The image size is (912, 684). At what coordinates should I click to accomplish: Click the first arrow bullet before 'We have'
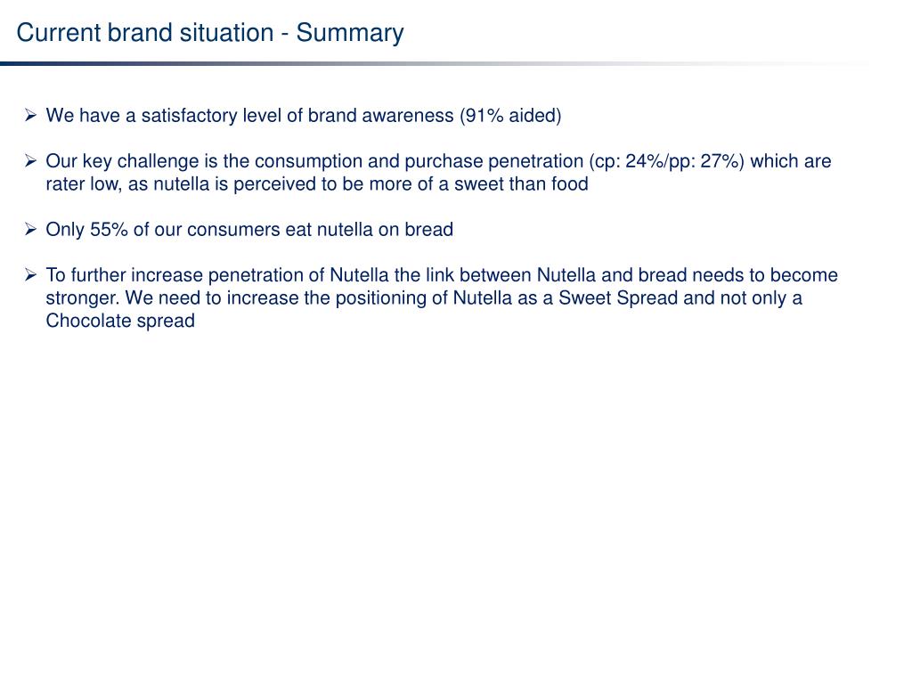(x=31, y=115)
